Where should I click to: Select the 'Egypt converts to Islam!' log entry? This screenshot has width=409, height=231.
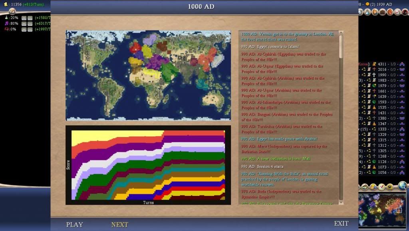[x=288, y=46]
